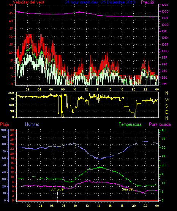Screen dimensions: 177x211
Task: Click the green "Temperatura" legend label
Action: click(x=130, y=124)
